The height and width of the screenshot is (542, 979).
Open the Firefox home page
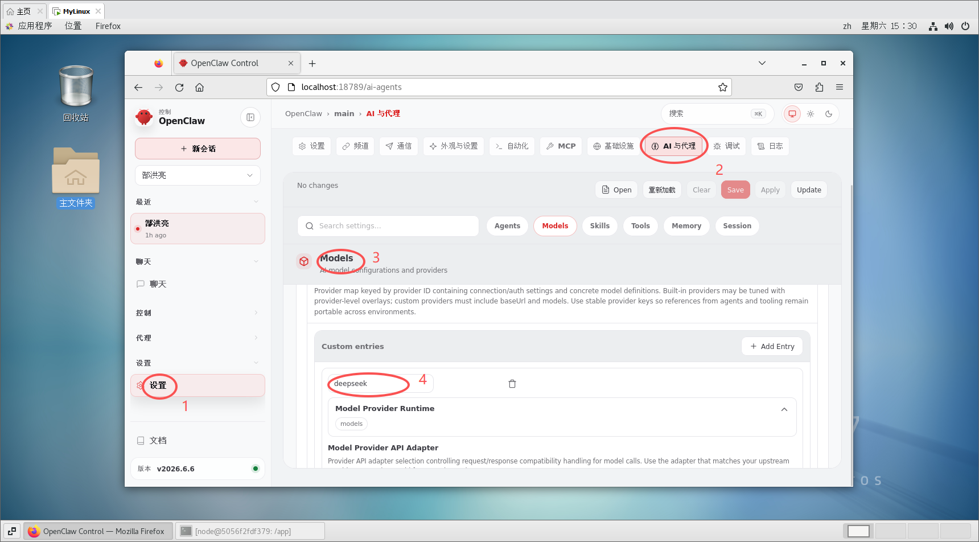(199, 87)
